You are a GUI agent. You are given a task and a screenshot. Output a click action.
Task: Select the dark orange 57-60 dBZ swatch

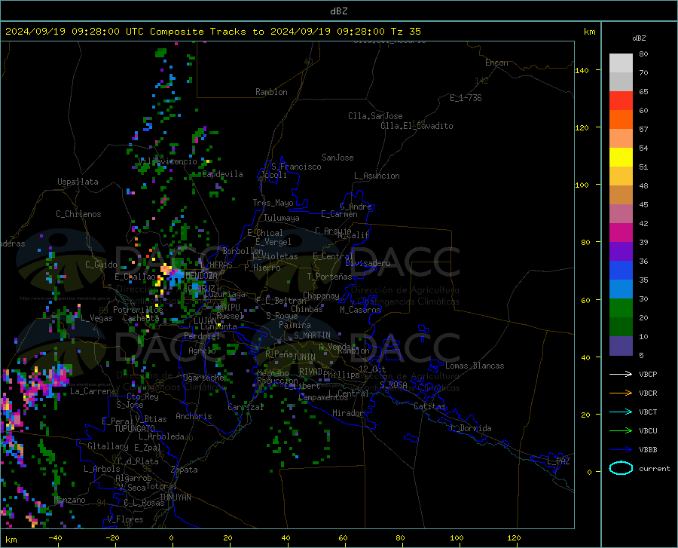coord(621,119)
